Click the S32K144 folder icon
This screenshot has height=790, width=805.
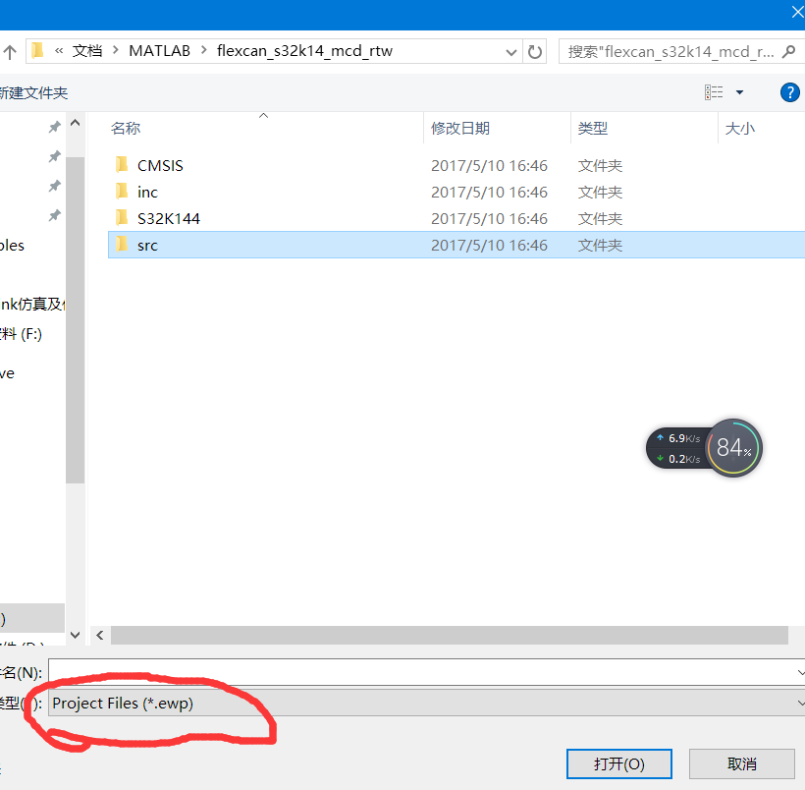pyautogui.click(x=122, y=218)
